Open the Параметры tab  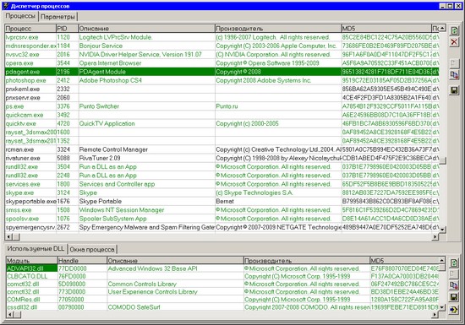57,17
